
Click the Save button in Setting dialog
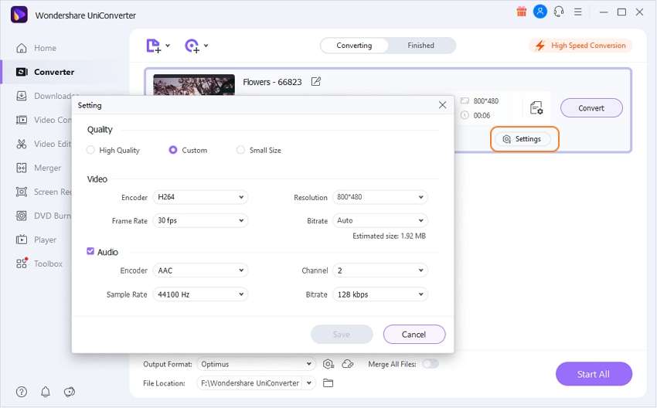click(x=342, y=335)
